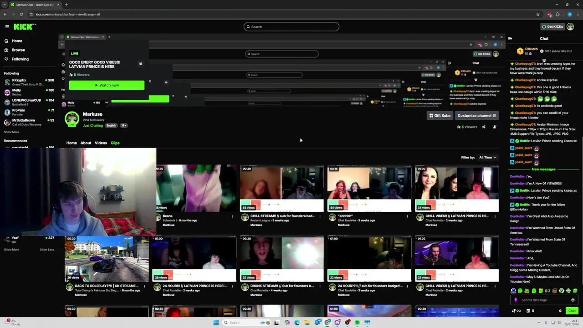583x328 pixels.
Task: Open the All Time filter dropdown
Action: 487,158
